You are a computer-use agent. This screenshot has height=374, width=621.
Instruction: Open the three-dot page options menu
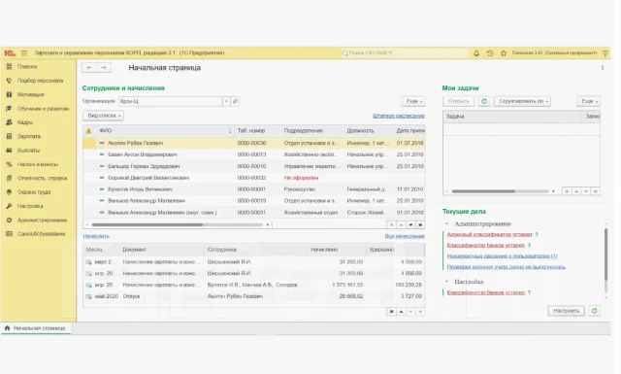(603, 68)
